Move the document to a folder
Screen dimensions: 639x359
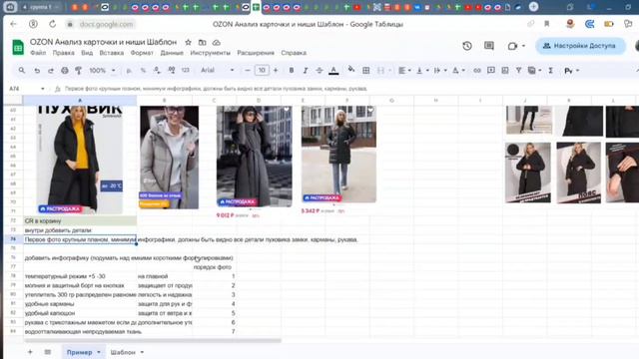[x=202, y=42]
